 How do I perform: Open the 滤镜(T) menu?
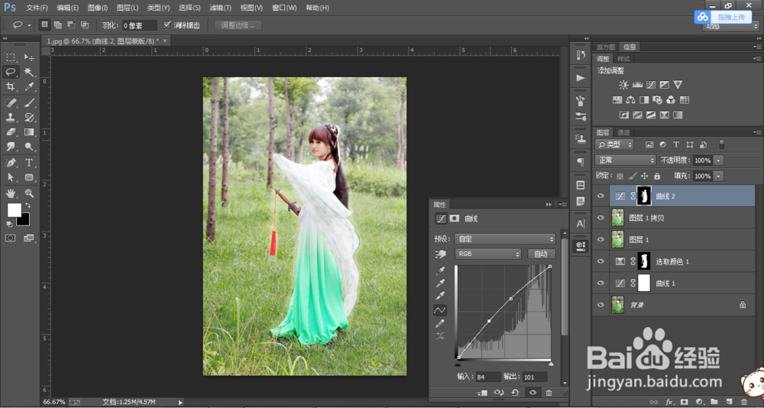(220, 8)
